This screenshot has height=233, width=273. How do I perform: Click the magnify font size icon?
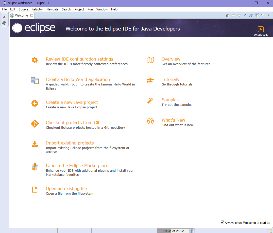click(x=251, y=15)
